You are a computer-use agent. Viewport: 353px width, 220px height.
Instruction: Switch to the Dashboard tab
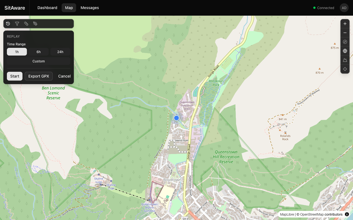tap(47, 8)
